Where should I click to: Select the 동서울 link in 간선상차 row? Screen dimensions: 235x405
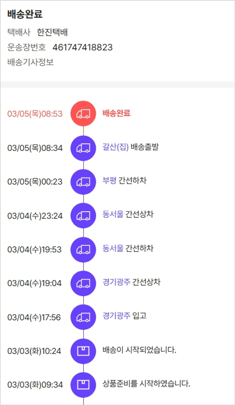tap(113, 215)
